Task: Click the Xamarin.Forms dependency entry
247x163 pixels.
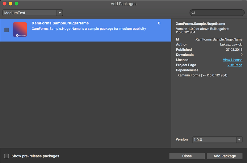Action: [x=202, y=75]
